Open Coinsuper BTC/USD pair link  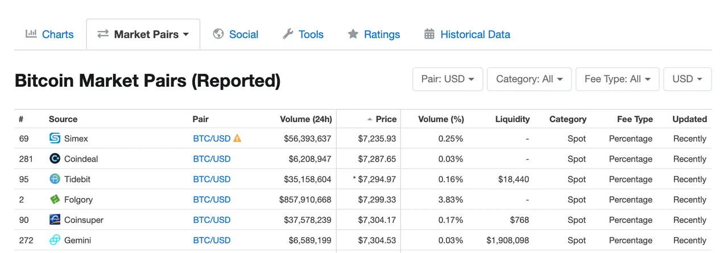[212, 220]
